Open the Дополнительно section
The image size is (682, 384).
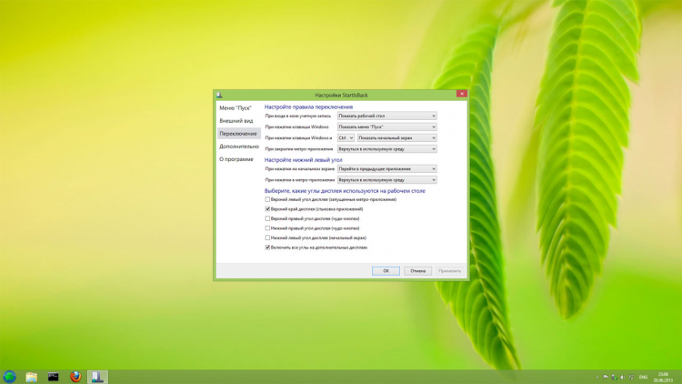coord(239,147)
